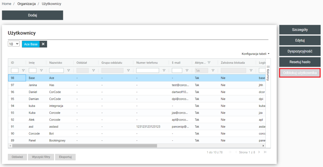The image size is (323, 167).
Task: Open the page size dropdown showing 10
Action: click(14, 44)
